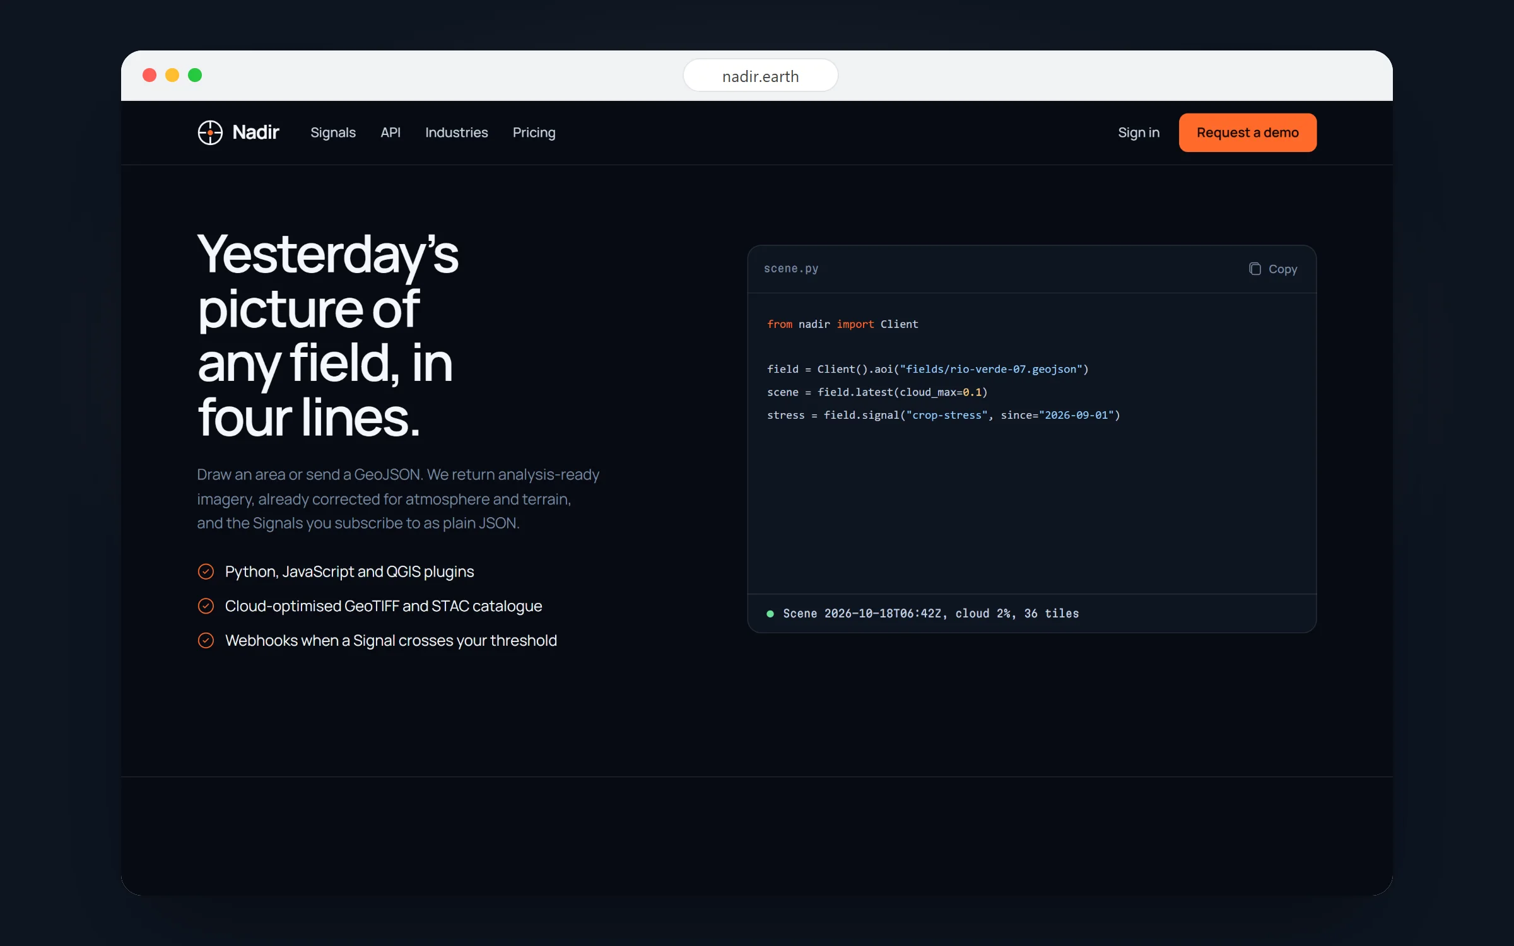Screen dimensions: 1514x946
Task: Click the scene.py file name label
Action: pos(791,269)
